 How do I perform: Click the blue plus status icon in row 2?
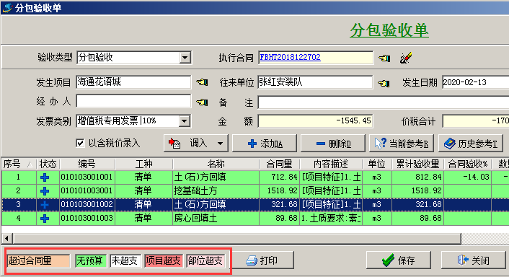click(45, 191)
